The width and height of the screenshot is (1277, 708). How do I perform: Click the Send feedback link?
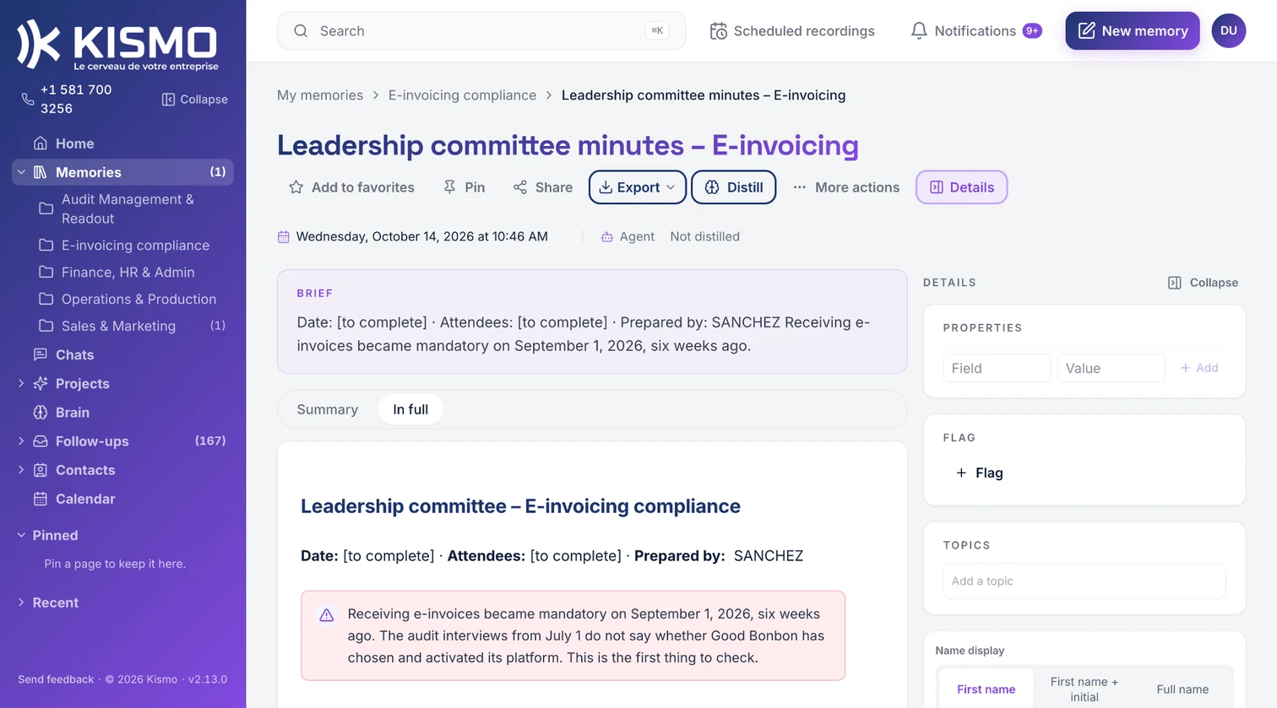[56, 679]
